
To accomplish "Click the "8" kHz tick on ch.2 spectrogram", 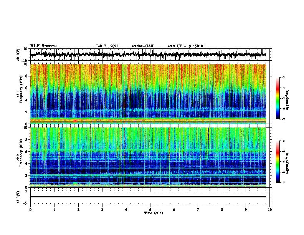I will coord(26,140).
